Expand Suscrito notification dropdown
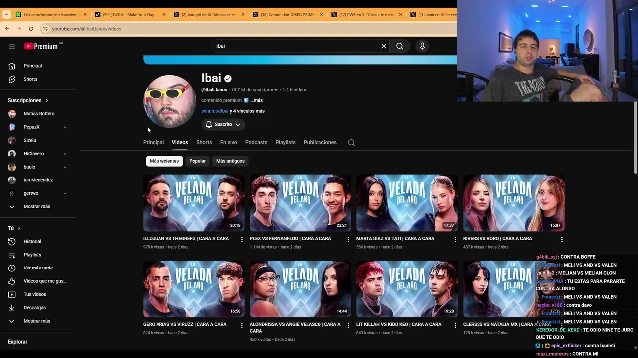This screenshot has height=358, width=638. click(223, 125)
